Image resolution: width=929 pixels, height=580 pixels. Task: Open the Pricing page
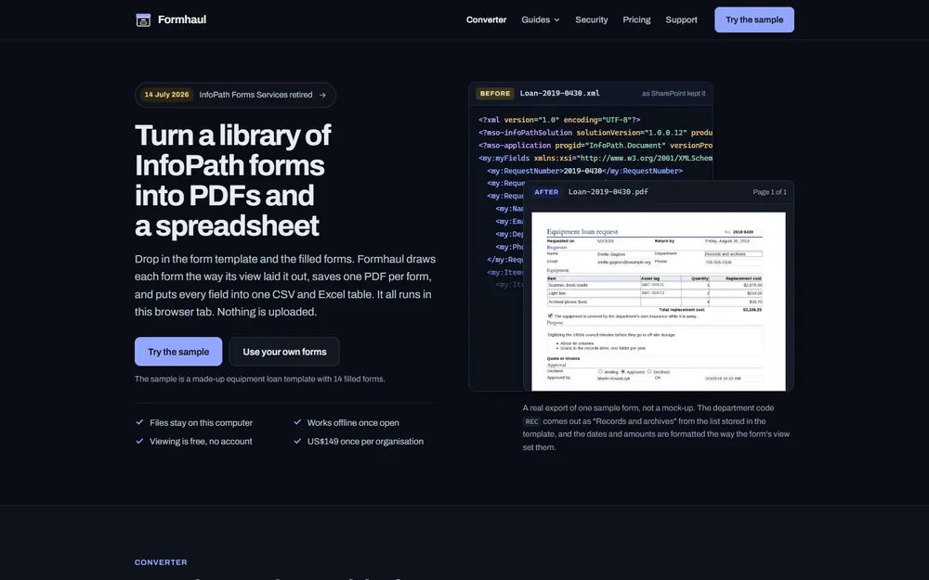(636, 19)
